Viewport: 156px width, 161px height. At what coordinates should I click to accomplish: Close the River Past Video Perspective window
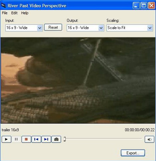click(x=151, y=5)
